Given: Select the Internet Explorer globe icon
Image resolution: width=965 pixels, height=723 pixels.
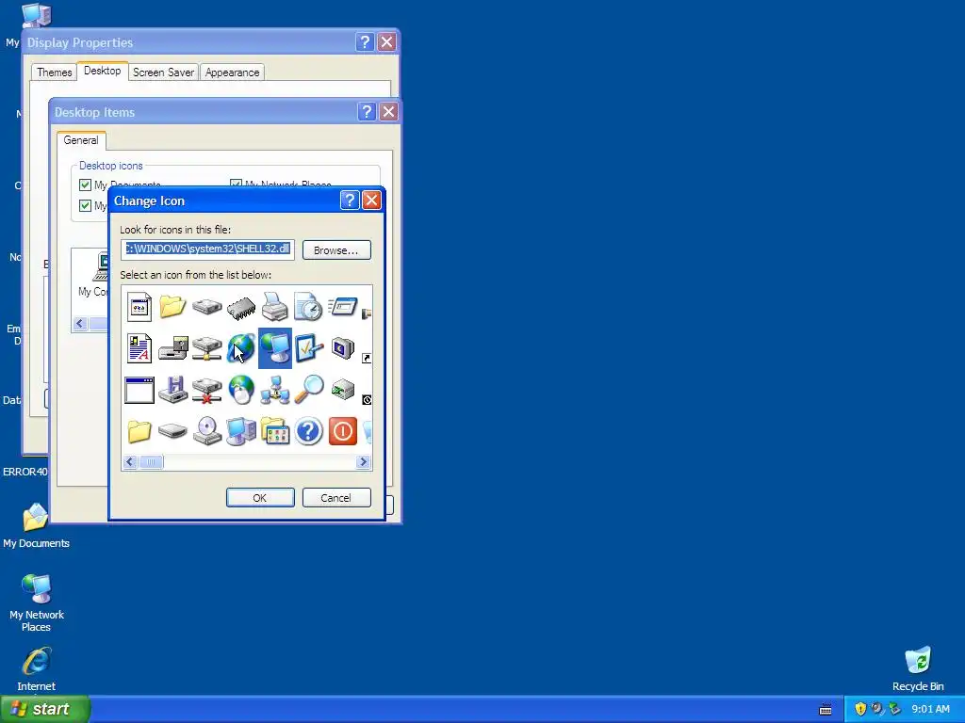Looking at the screenshot, I should 241,348.
